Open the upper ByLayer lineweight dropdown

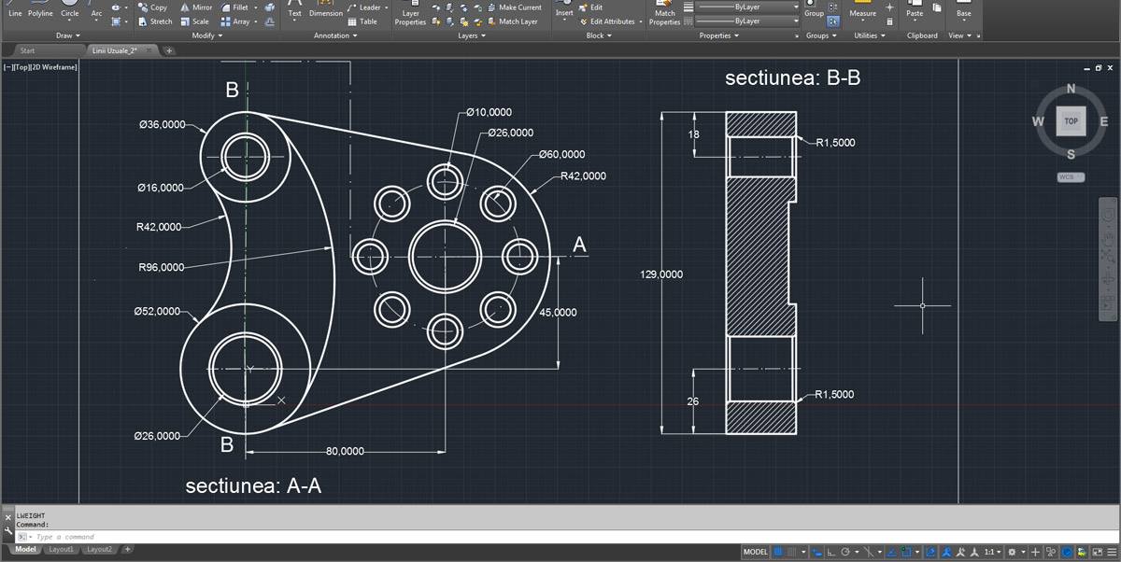click(749, 7)
